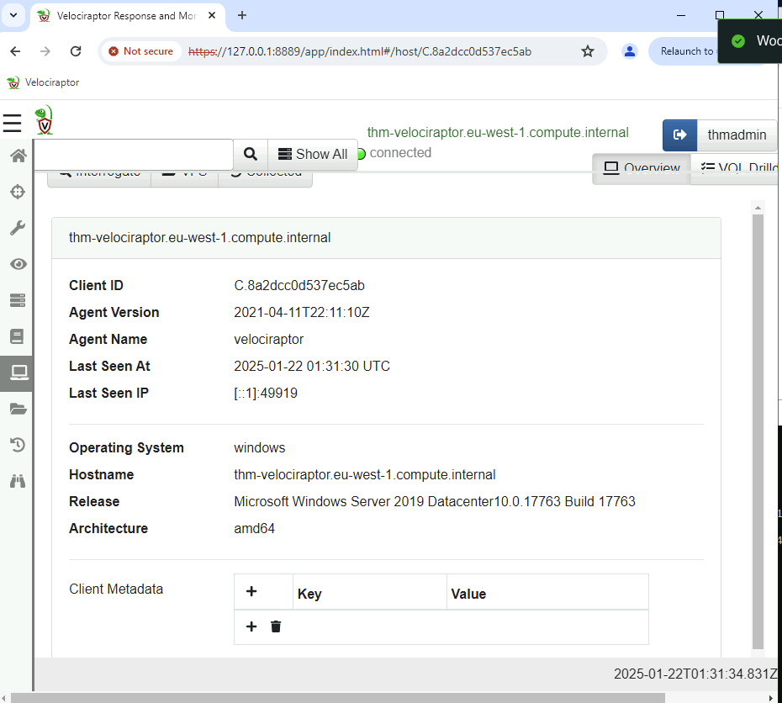Click the Value column header
782x703 pixels.
click(547, 592)
